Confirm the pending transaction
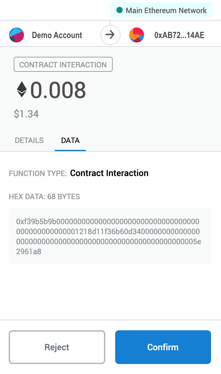 (x=163, y=347)
